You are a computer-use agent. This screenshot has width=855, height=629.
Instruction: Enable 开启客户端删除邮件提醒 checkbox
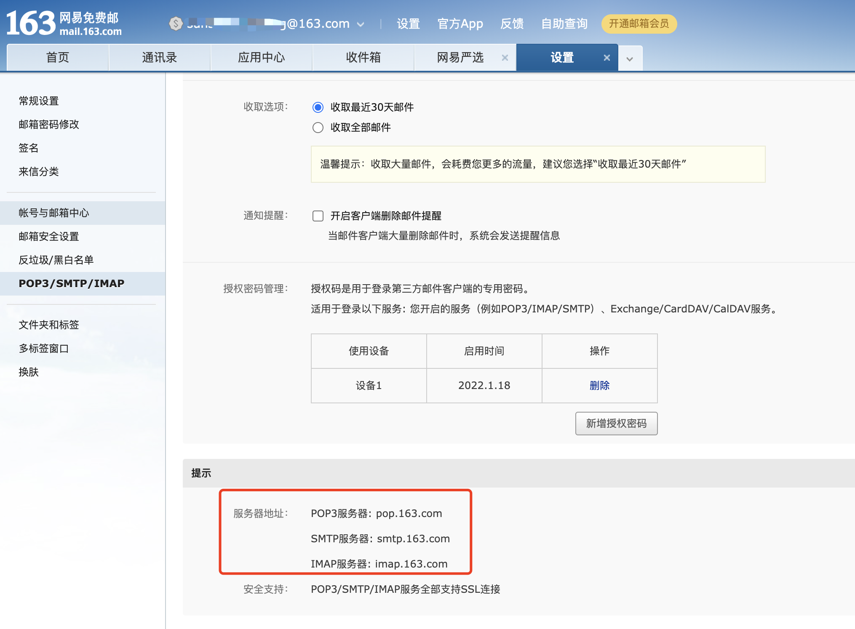pyautogui.click(x=318, y=216)
